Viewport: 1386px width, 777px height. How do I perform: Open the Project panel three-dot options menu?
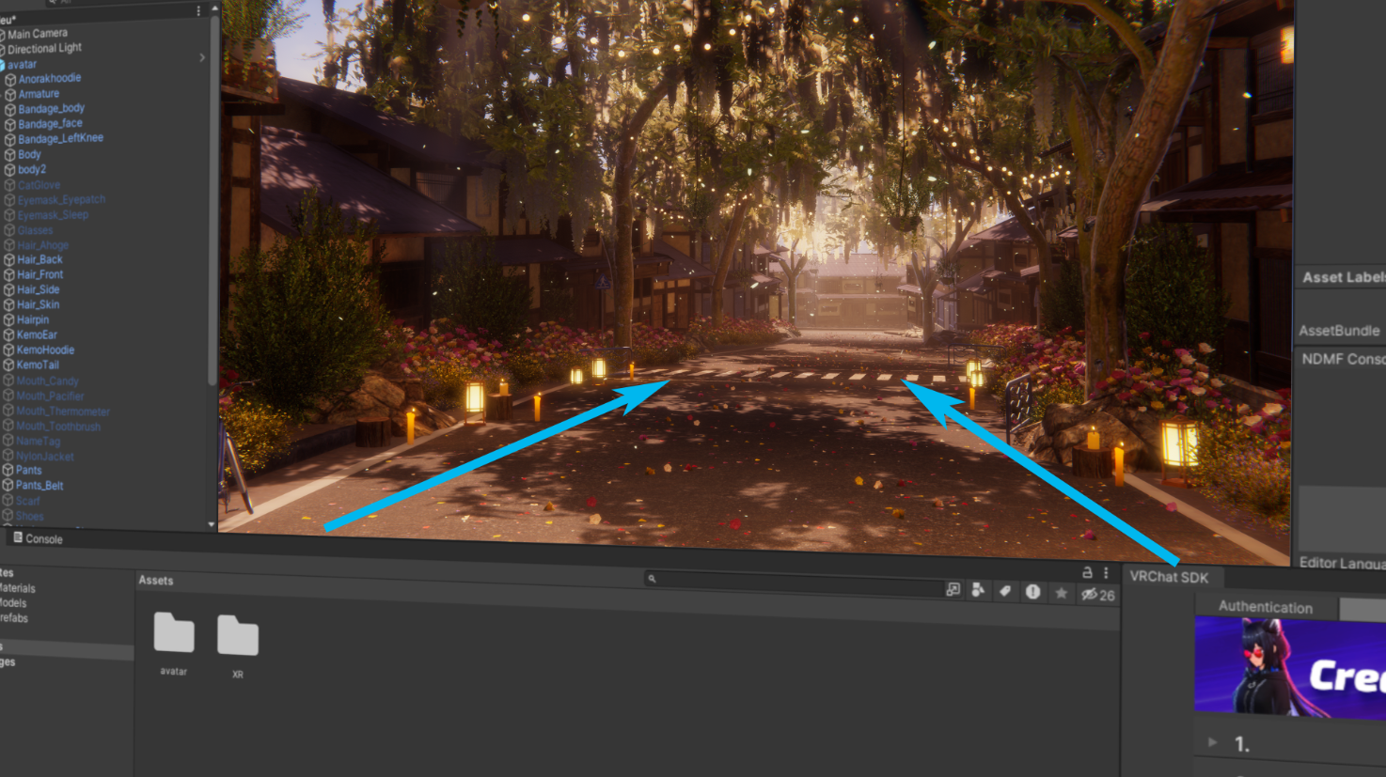(1106, 573)
